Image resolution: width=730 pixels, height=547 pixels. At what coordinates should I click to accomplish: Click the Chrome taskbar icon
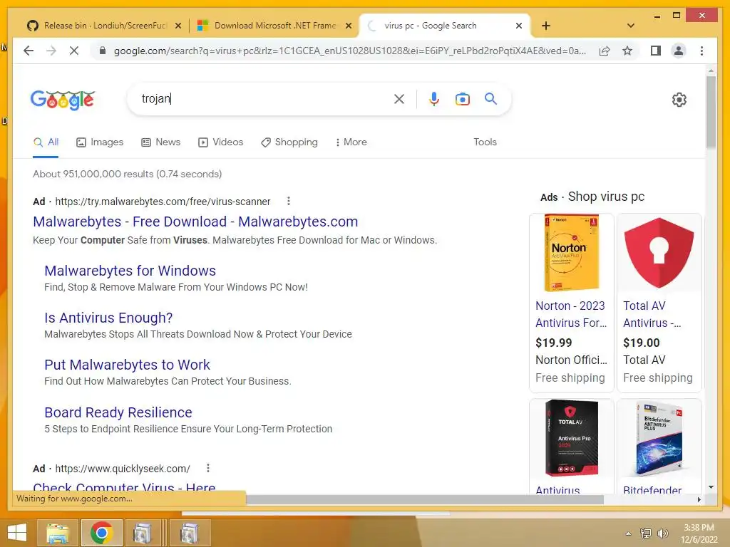click(101, 533)
